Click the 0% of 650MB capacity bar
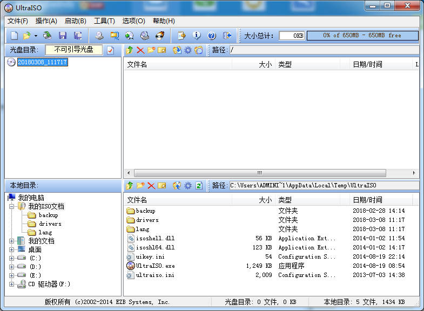The height and width of the screenshot is (311, 424). click(x=362, y=36)
